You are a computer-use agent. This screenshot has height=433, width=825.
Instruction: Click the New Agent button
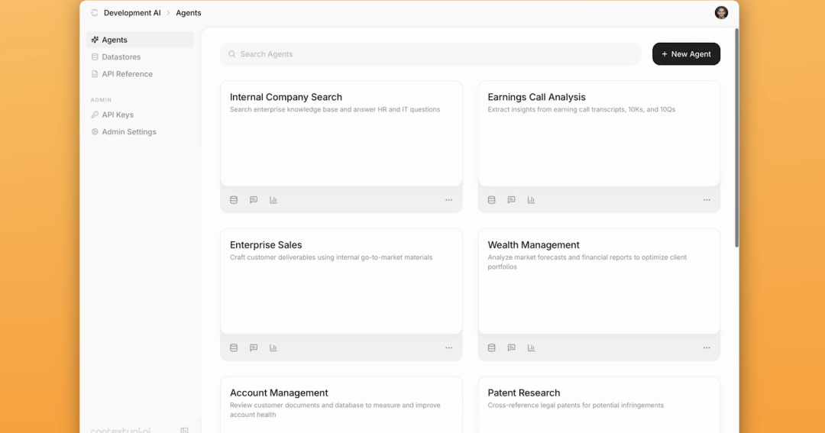pos(686,54)
